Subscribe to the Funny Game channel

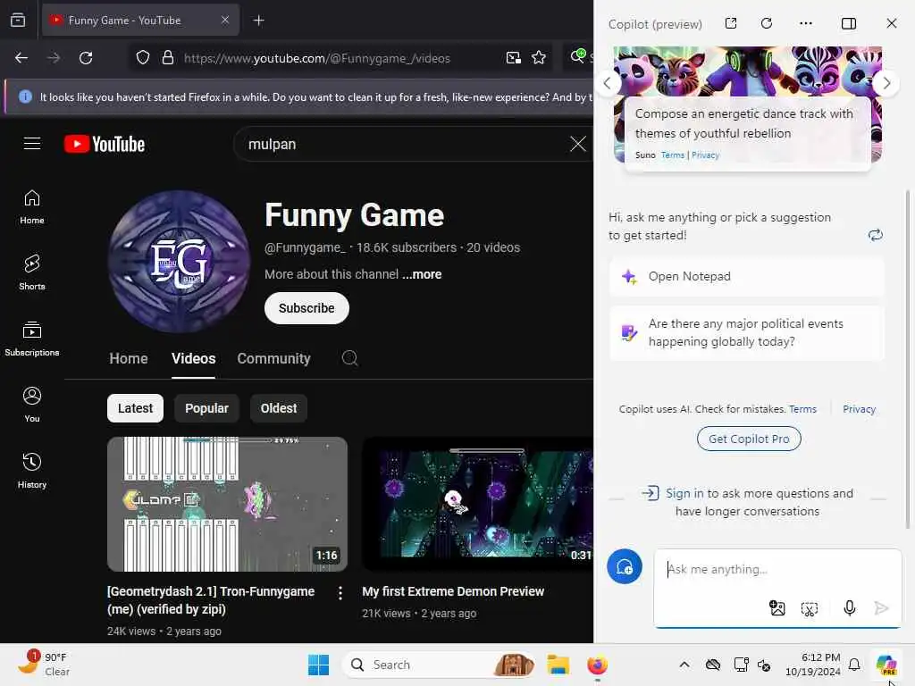point(306,308)
